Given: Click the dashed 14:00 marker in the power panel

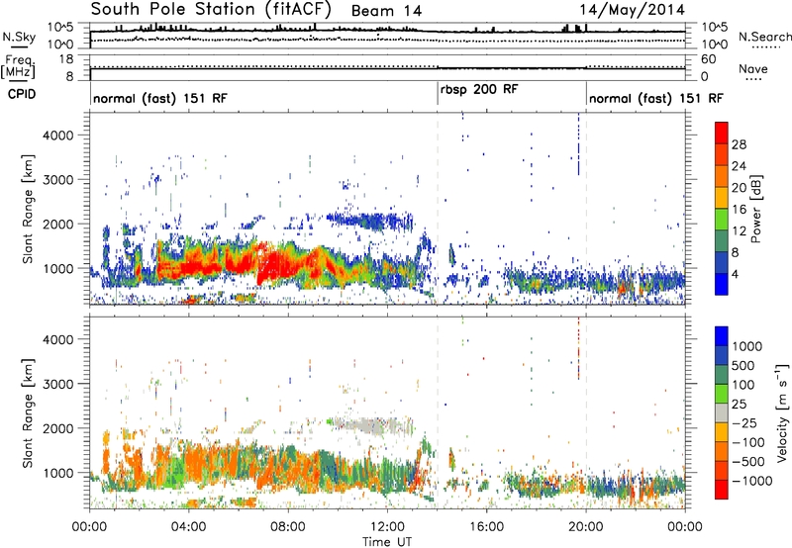Looking at the screenshot, I should (438, 208).
